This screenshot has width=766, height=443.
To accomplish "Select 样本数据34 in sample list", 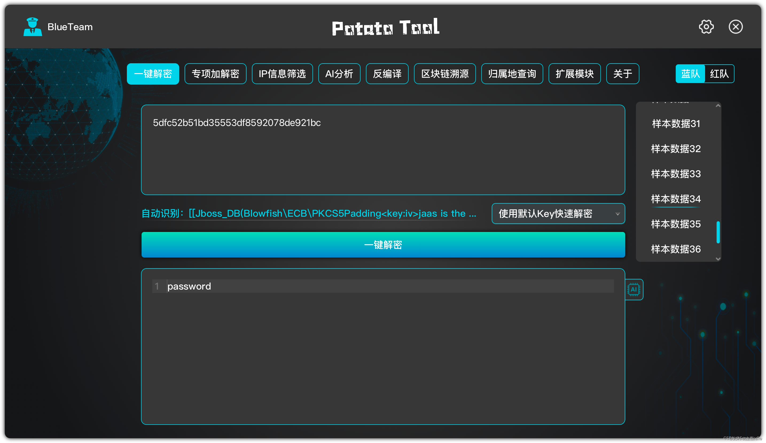I will (x=675, y=199).
